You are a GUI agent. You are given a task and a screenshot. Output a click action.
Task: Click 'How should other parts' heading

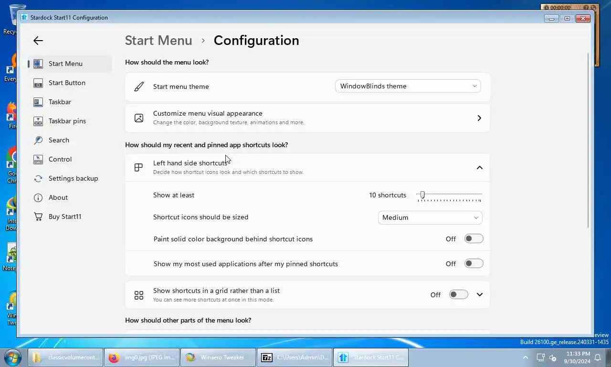click(188, 320)
